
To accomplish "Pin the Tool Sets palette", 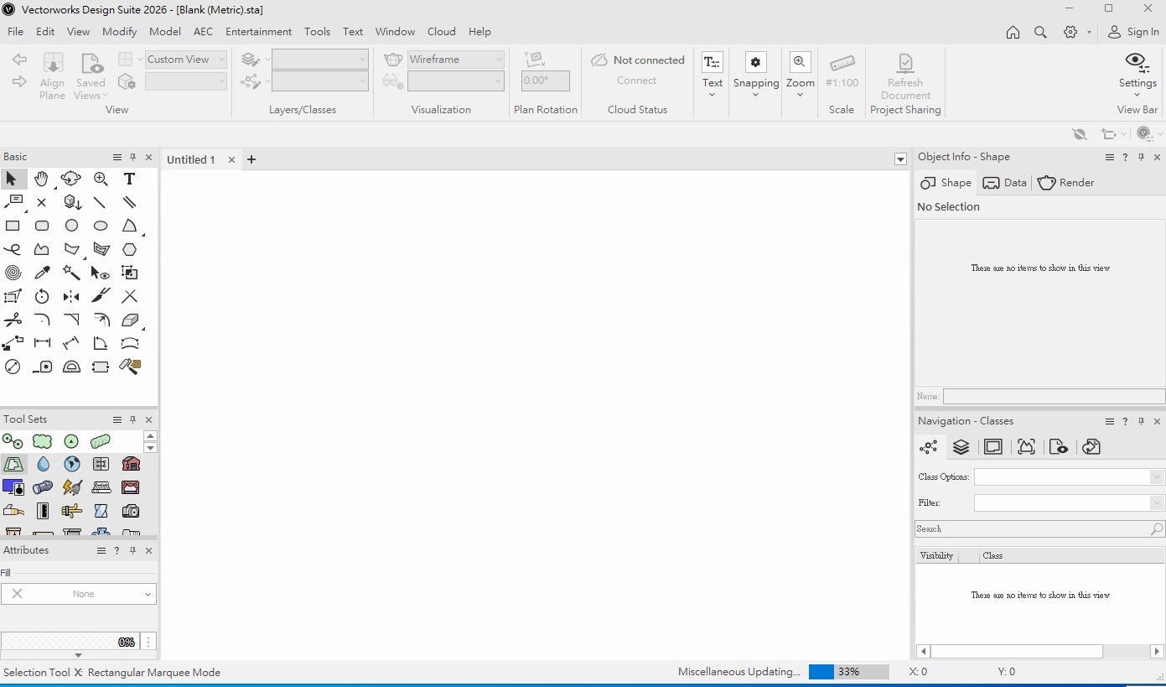I will pos(132,419).
